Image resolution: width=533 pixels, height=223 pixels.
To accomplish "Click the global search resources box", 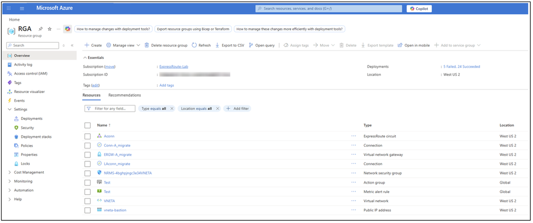I will (x=328, y=9).
